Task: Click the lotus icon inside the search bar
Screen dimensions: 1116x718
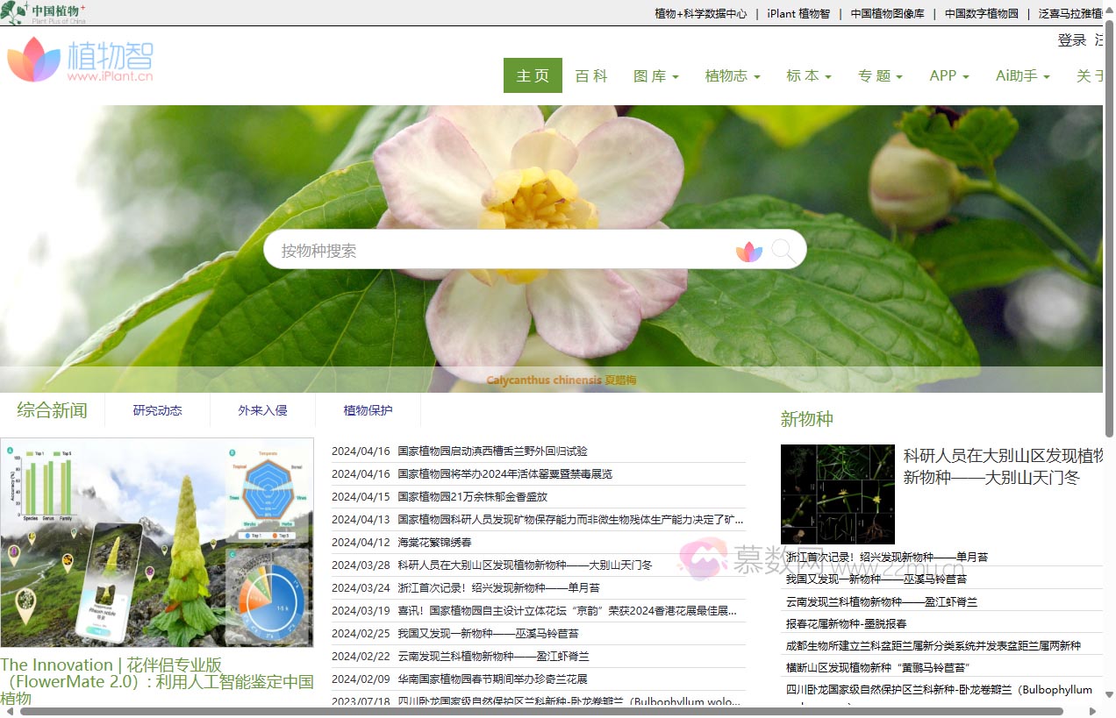Action: (748, 251)
